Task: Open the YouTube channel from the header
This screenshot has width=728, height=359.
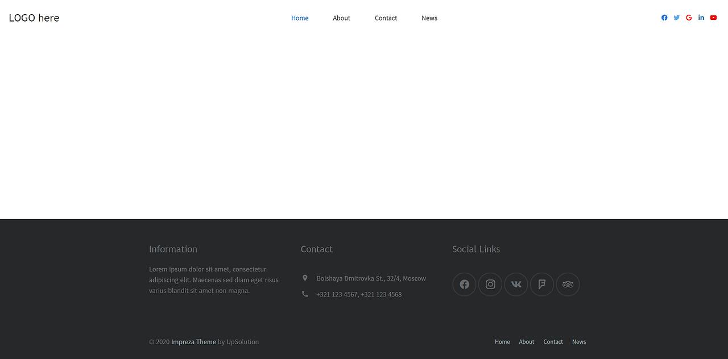Action: click(x=713, y=18)
